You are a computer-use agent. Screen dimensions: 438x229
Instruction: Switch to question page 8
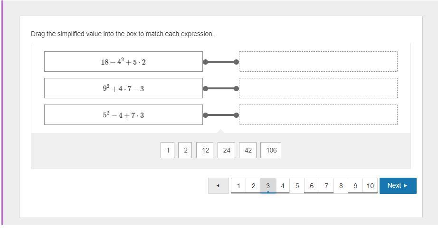(341, 186)
